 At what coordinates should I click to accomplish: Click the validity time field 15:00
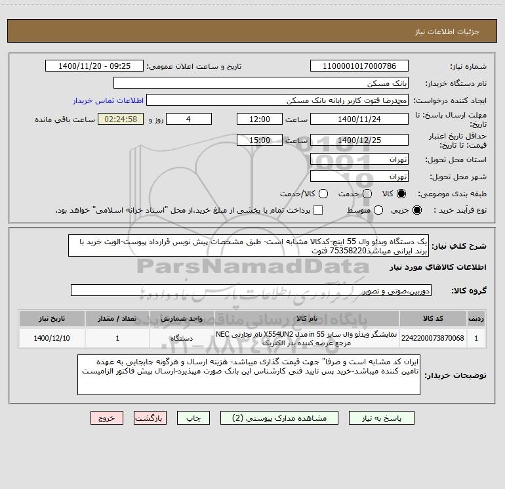pos(260,140)
